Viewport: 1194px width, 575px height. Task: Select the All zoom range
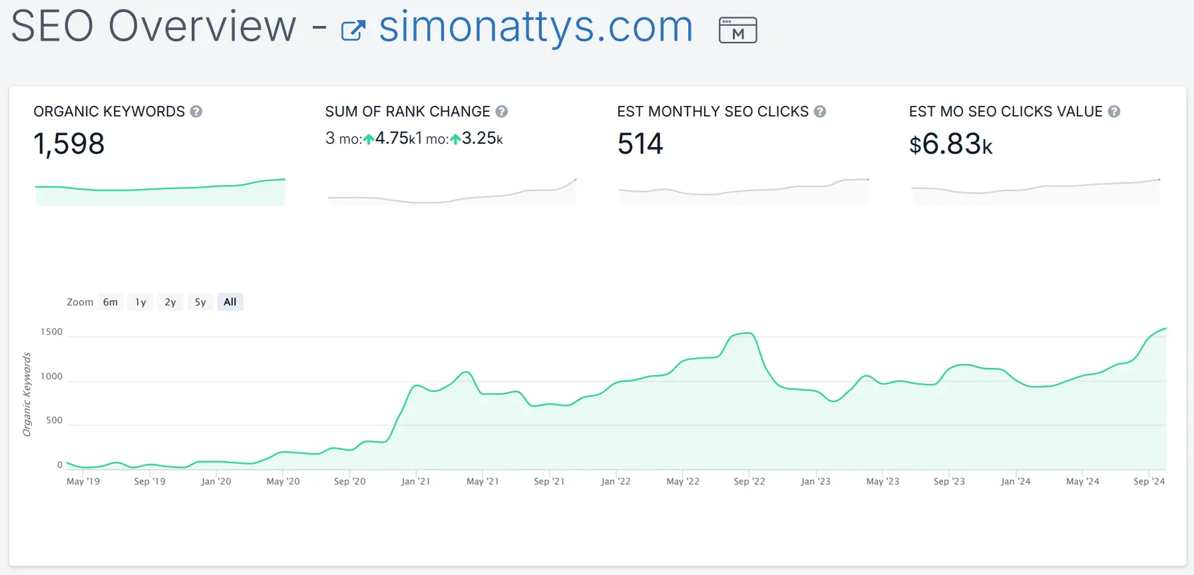point(230,302)
